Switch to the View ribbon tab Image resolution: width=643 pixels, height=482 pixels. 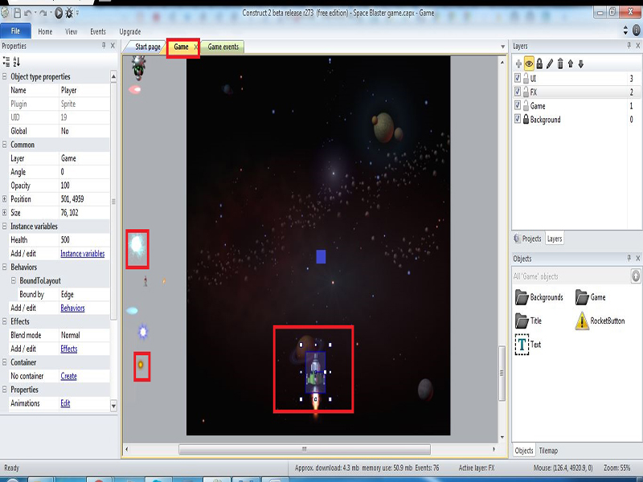pyautogui.click(x=71, y=31)
